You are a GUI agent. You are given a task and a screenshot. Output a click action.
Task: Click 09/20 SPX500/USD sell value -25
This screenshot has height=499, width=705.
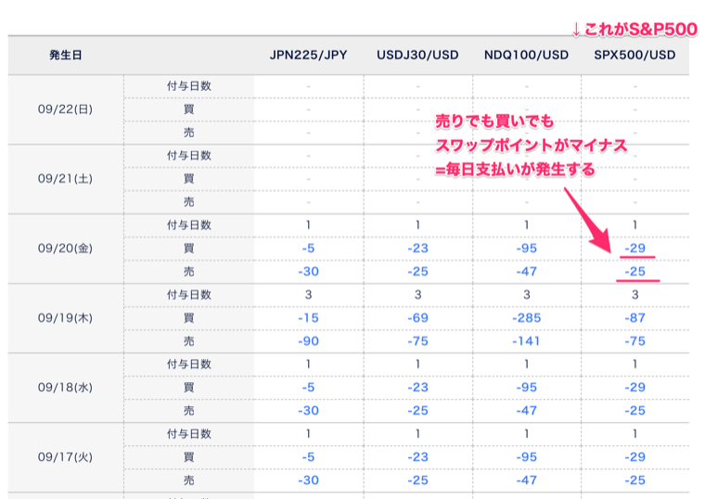coord(634,272)
